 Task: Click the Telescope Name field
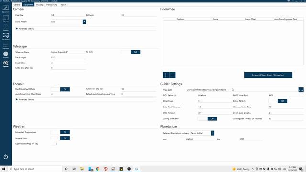tap(68, 52)
